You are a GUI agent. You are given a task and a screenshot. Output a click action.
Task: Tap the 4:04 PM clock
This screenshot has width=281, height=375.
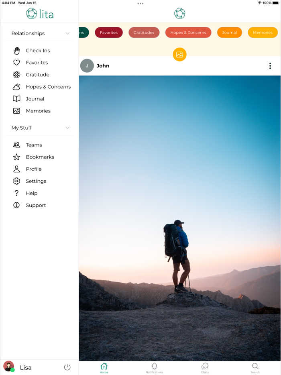point(8,3)
